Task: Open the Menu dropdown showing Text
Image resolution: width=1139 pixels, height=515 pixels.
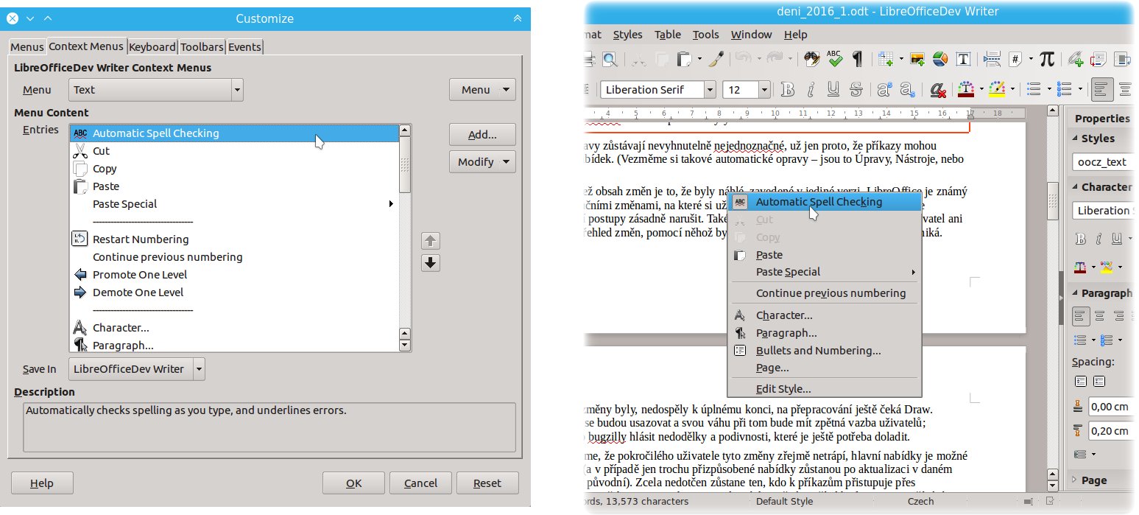Action: tap(156, 90)
